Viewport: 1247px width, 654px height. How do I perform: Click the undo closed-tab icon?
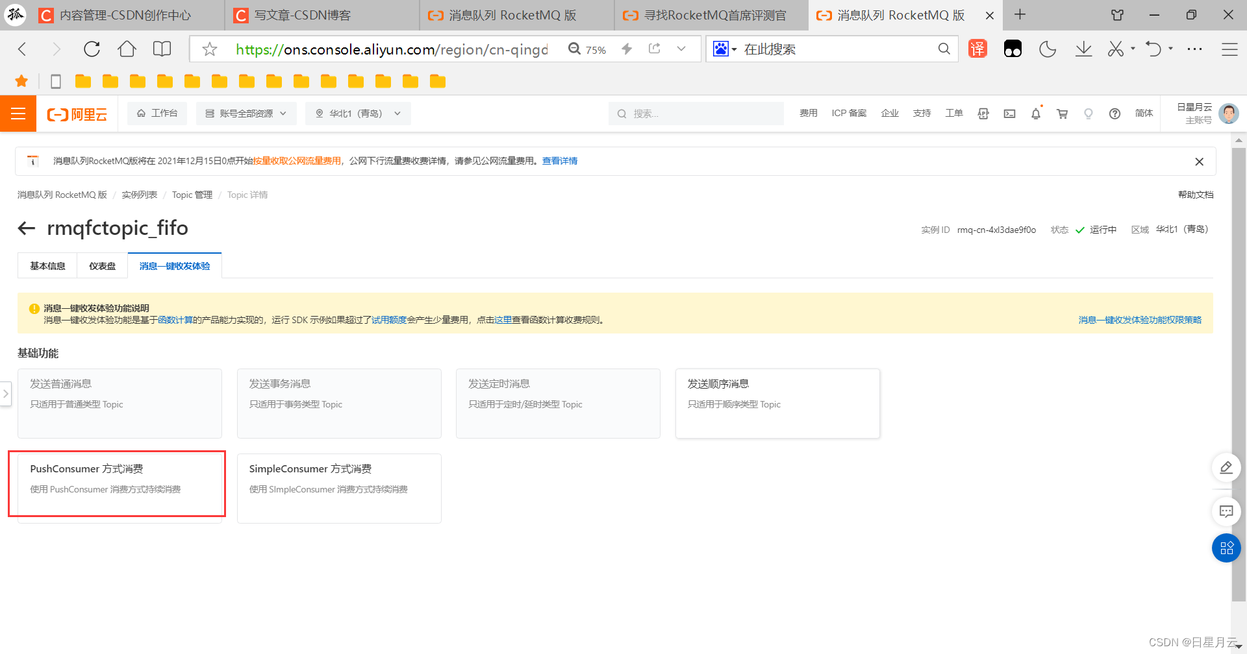pos(1153,49)
